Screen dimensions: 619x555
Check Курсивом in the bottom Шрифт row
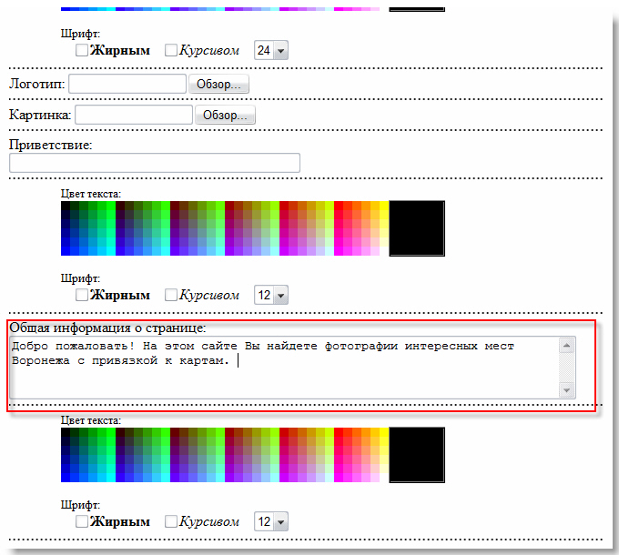(171, 521)
